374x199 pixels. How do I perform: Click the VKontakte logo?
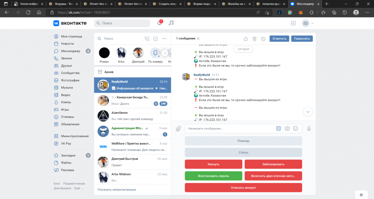click(x=70, y=23)
